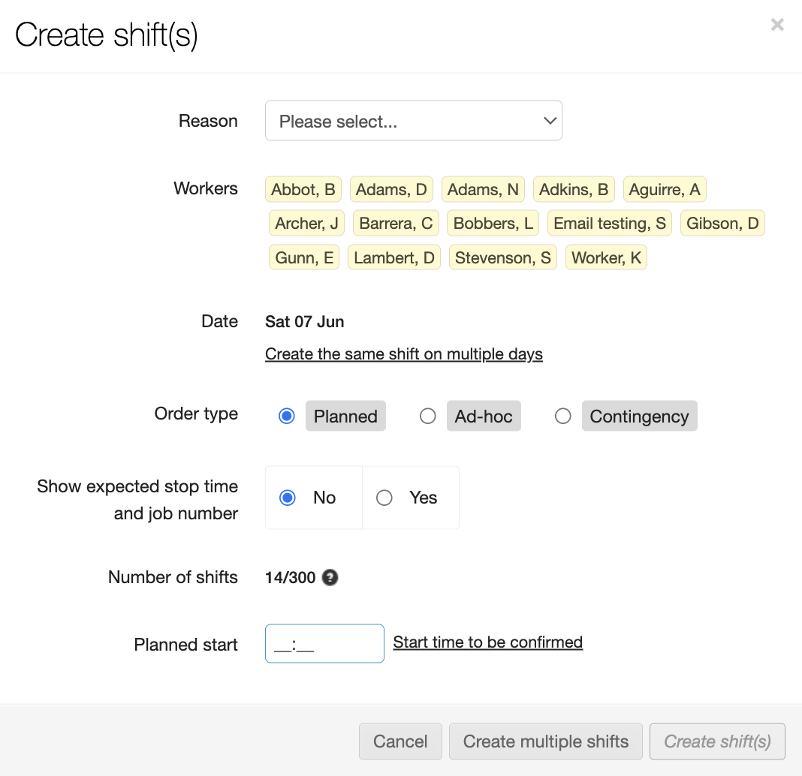Click the Planned start time field
This screenshot has width=802, height=776.
(x=324, y=644)
